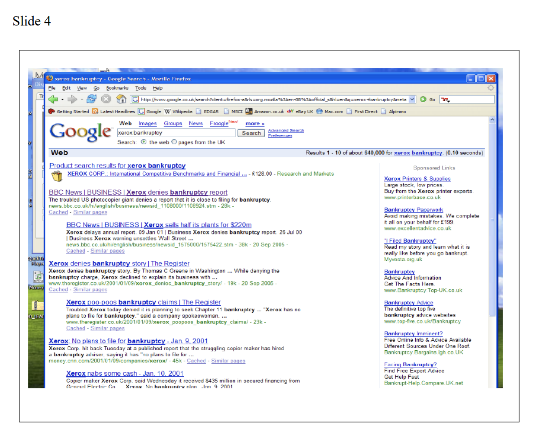Select "pages from the UK" radio button
Screen dimensions: 539x432
174,142
